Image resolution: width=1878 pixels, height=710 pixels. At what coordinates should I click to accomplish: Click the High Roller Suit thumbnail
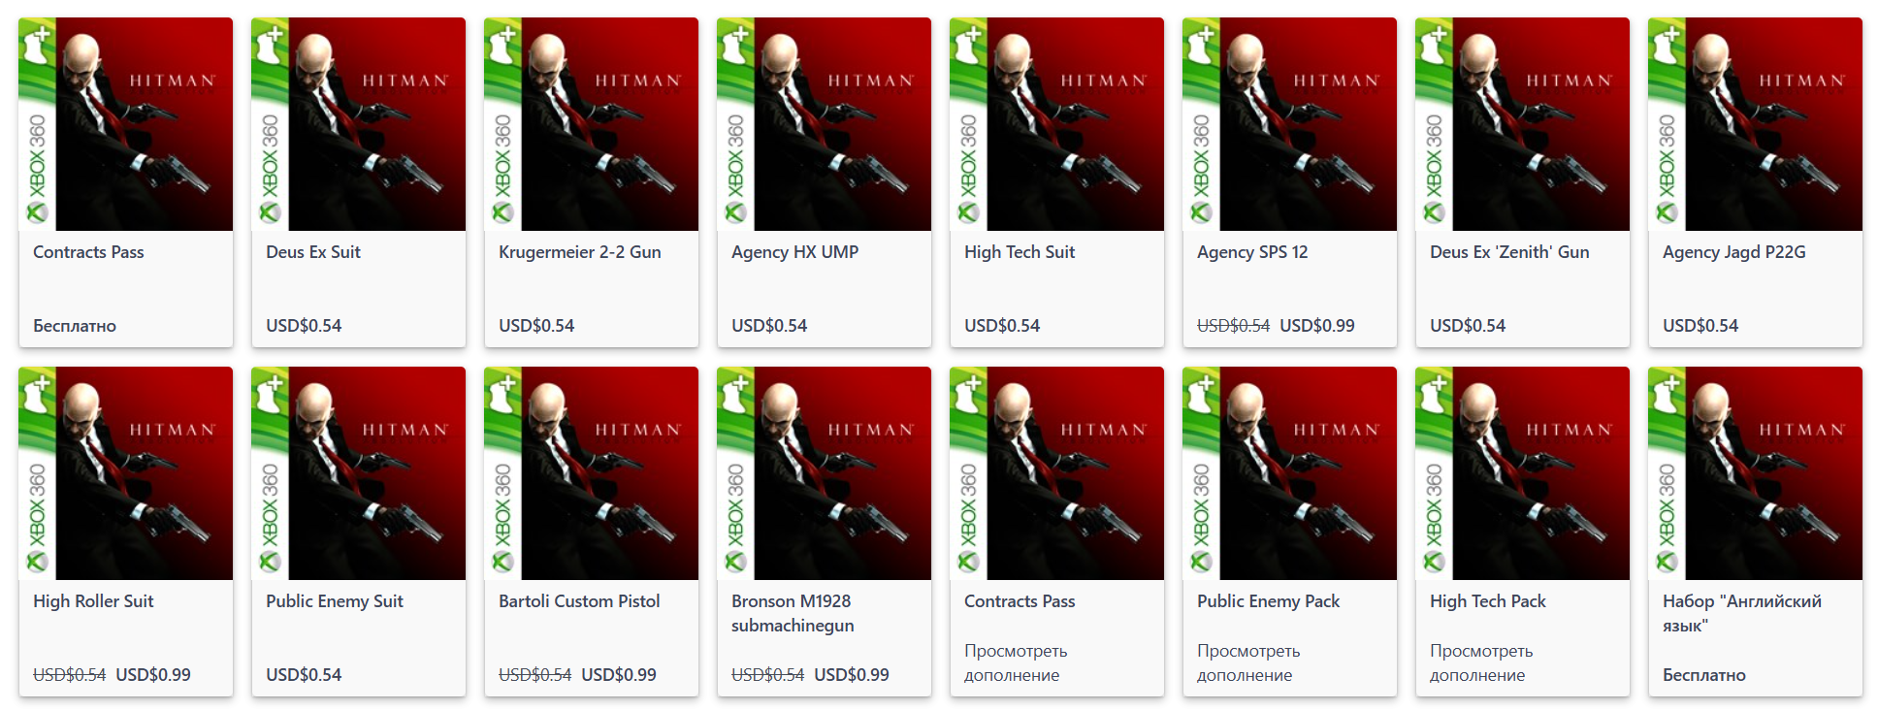pyautogui.click(x=126, y=473)
